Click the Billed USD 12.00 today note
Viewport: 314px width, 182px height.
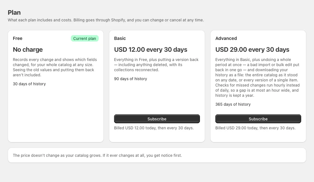pyautogui.click(x=154, y=128)
